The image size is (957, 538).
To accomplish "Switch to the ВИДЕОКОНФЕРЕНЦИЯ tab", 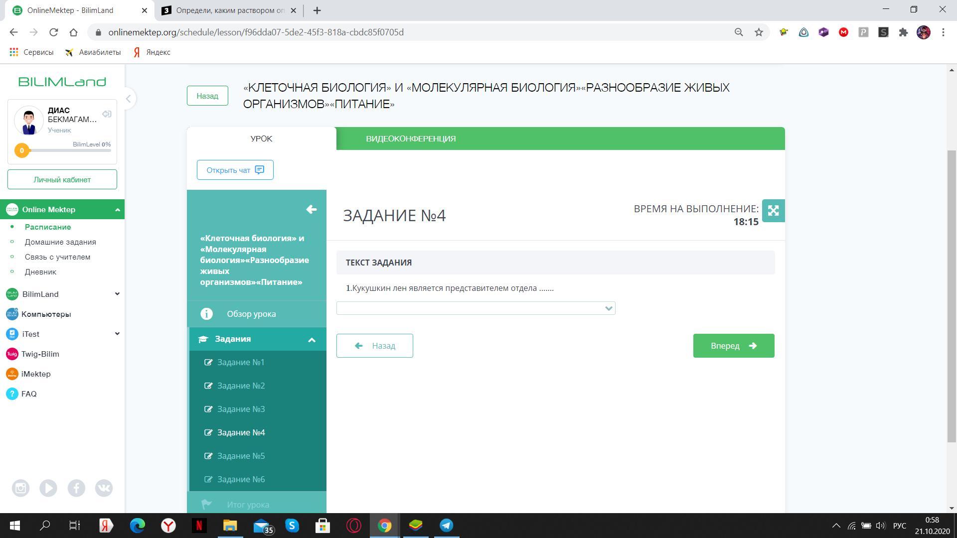I will tap(411, 138).
